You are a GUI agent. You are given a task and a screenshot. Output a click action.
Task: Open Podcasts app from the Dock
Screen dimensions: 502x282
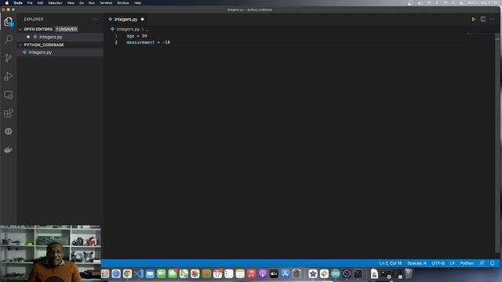click(263, 273)
